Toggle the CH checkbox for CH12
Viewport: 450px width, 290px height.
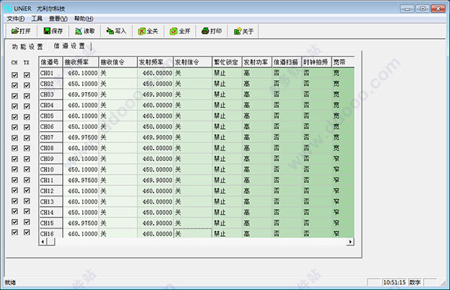click(15, 190)
